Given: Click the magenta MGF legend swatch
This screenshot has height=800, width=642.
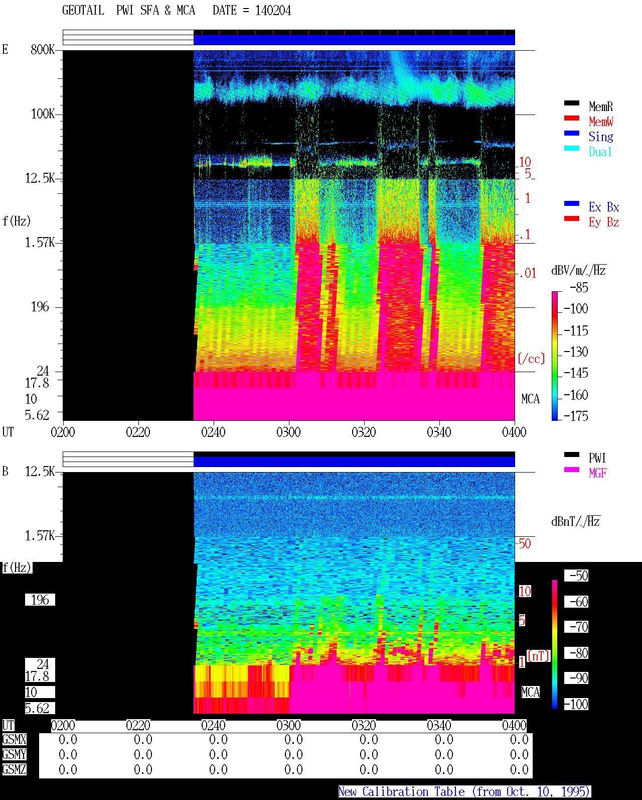Looking at the screenshot, I should [572, 470].
